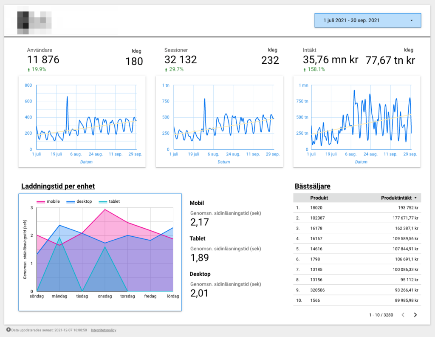
Task: Click the pixelated logo in header
Action: (34, 23)
